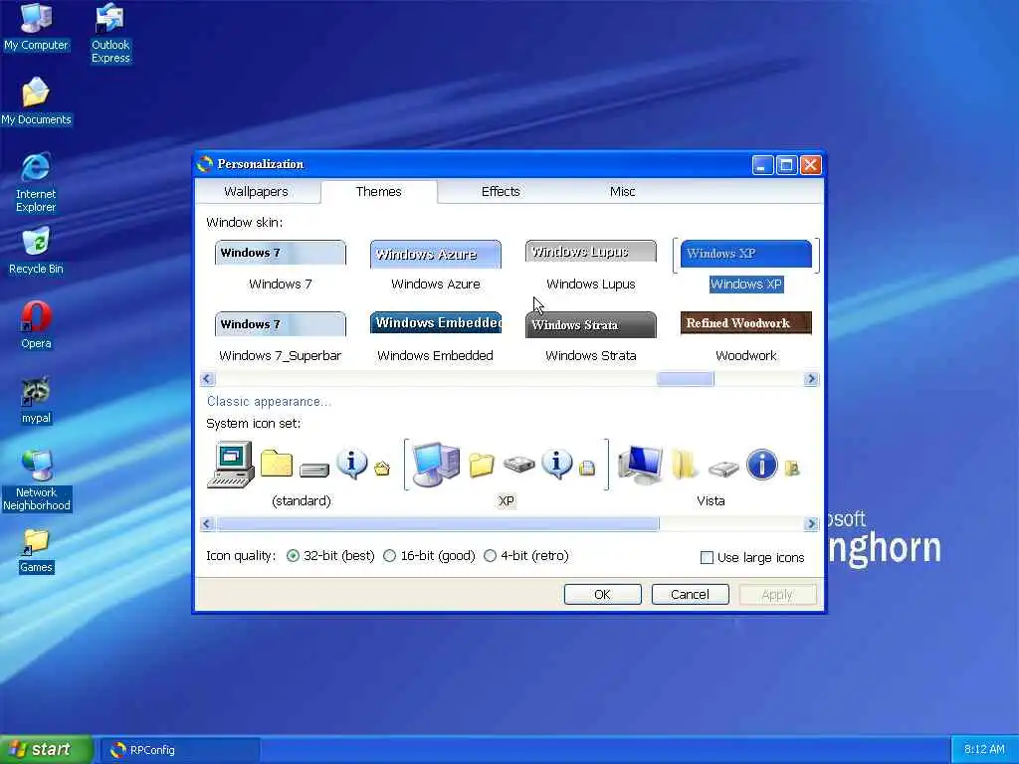Viewport: 1019px width, 764px height.
Task: Open the Start menu
Action: coord(46,750)
